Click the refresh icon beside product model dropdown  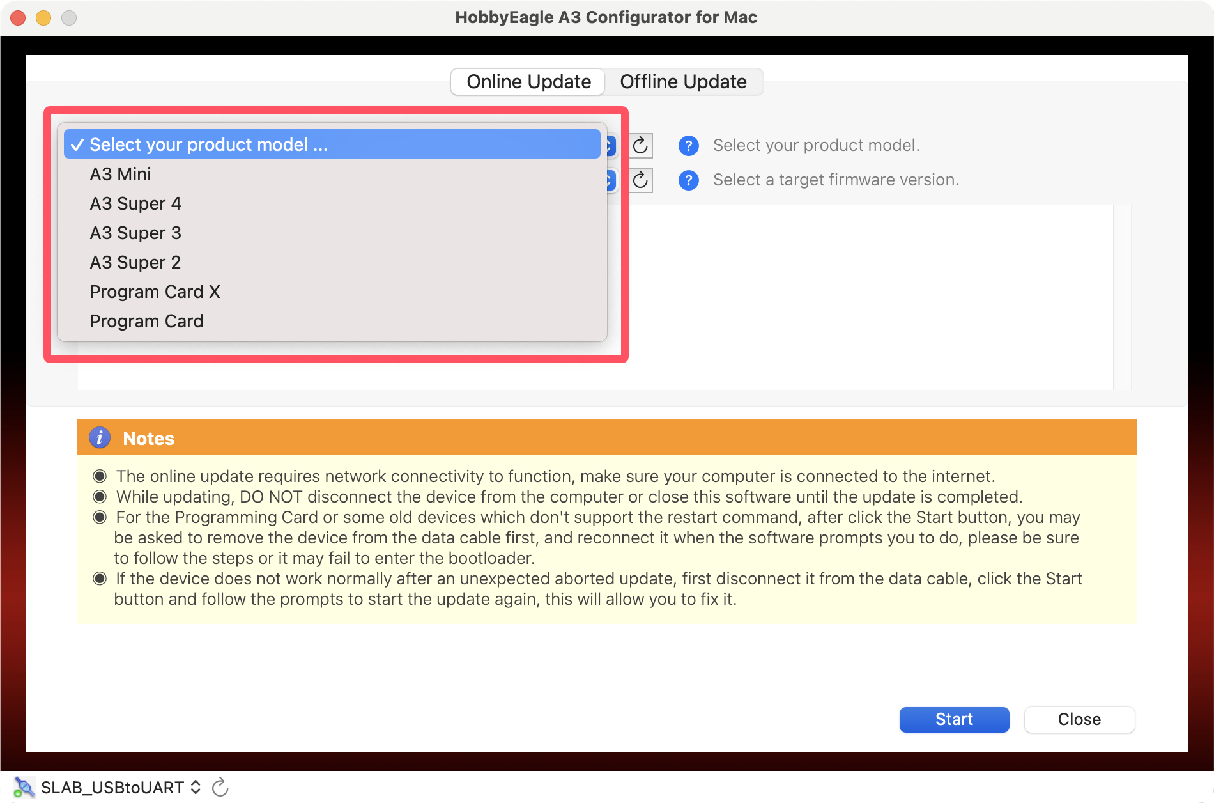tap(640, 146)
